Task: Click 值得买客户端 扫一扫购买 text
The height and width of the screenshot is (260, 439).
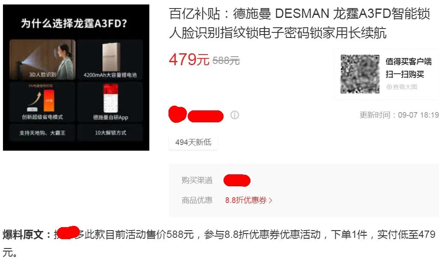Action: [408, 68]
